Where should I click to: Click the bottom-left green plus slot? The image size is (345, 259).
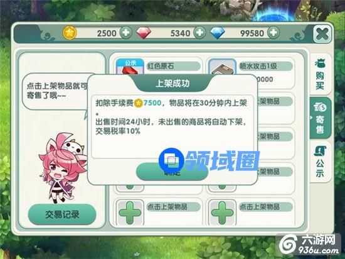130,212
